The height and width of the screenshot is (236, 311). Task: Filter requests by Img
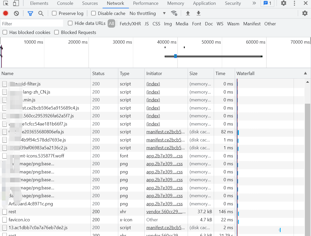click(x=168, y=24)
